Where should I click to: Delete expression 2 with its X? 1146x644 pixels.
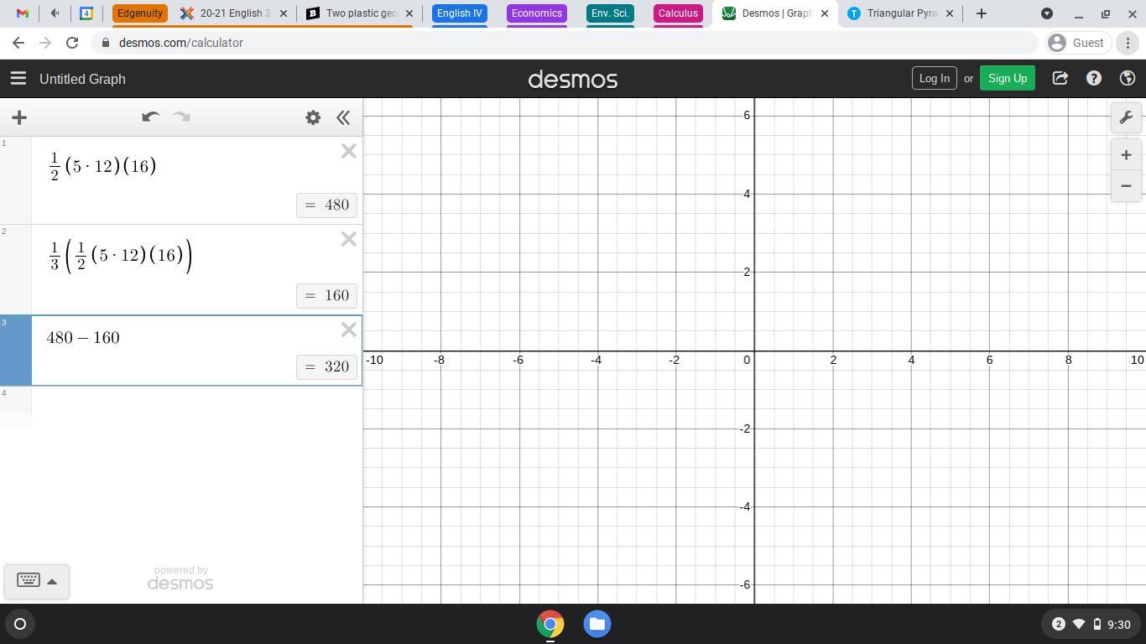pyautogui.click(x=349, y=239)
